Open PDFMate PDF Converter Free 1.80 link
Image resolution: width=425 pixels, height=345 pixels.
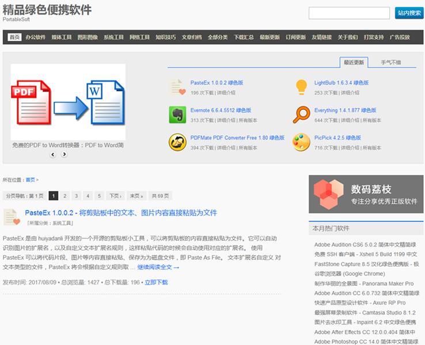237,138
